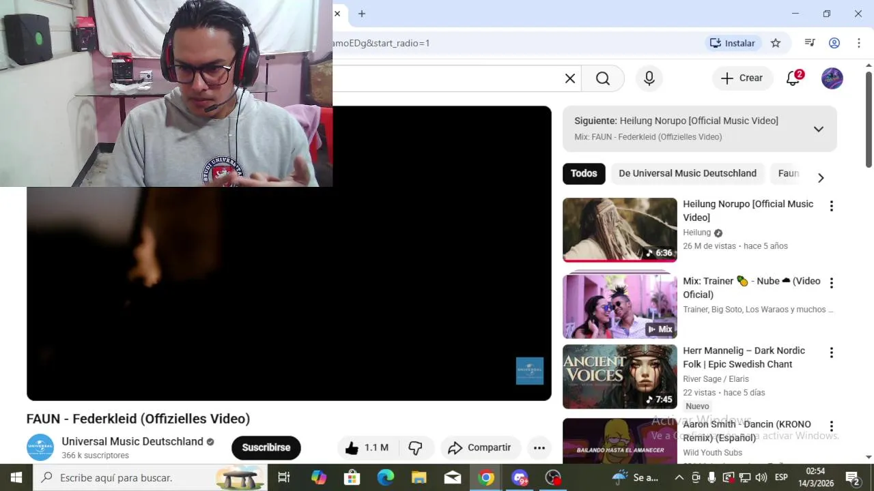Click the Suscribirse button
Image resolution: width=874 pixels, height=491 pixels.
(x=266, y=447)
